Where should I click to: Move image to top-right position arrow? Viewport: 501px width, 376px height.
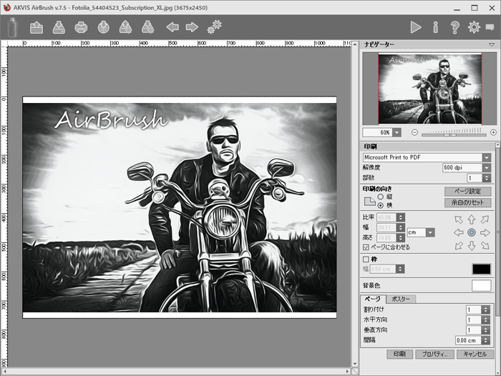pyautogui.click(x=485, y=219)
